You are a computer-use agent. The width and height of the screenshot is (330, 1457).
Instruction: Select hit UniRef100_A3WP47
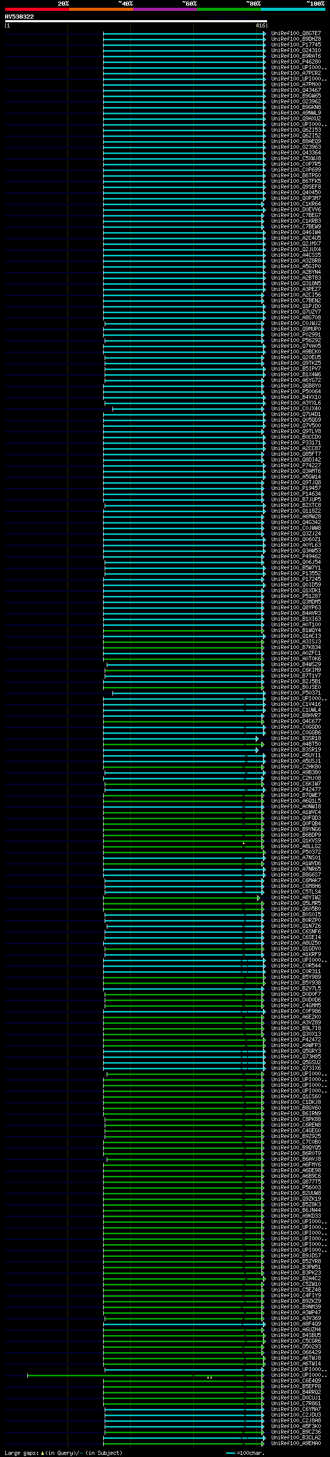click(295, 1312)
